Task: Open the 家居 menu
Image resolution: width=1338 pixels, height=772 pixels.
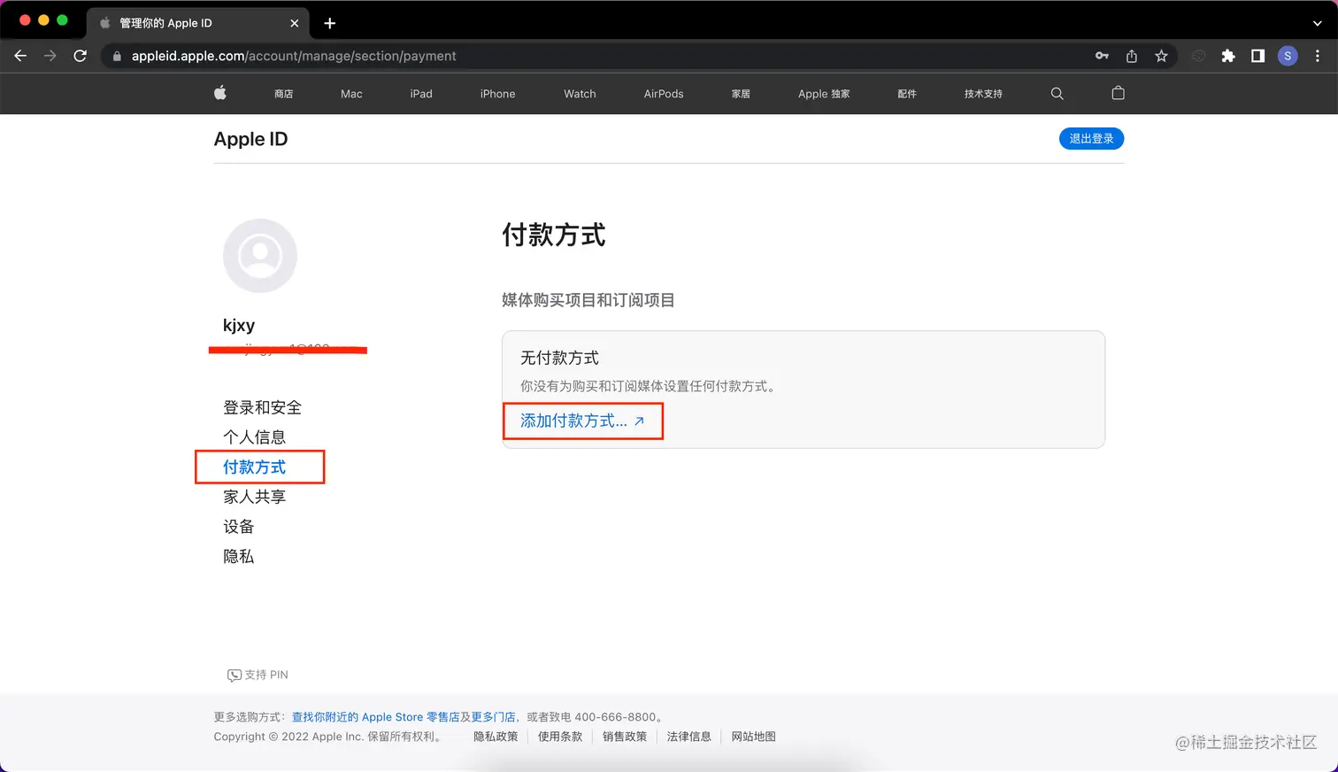Action: tap(741, 94)
